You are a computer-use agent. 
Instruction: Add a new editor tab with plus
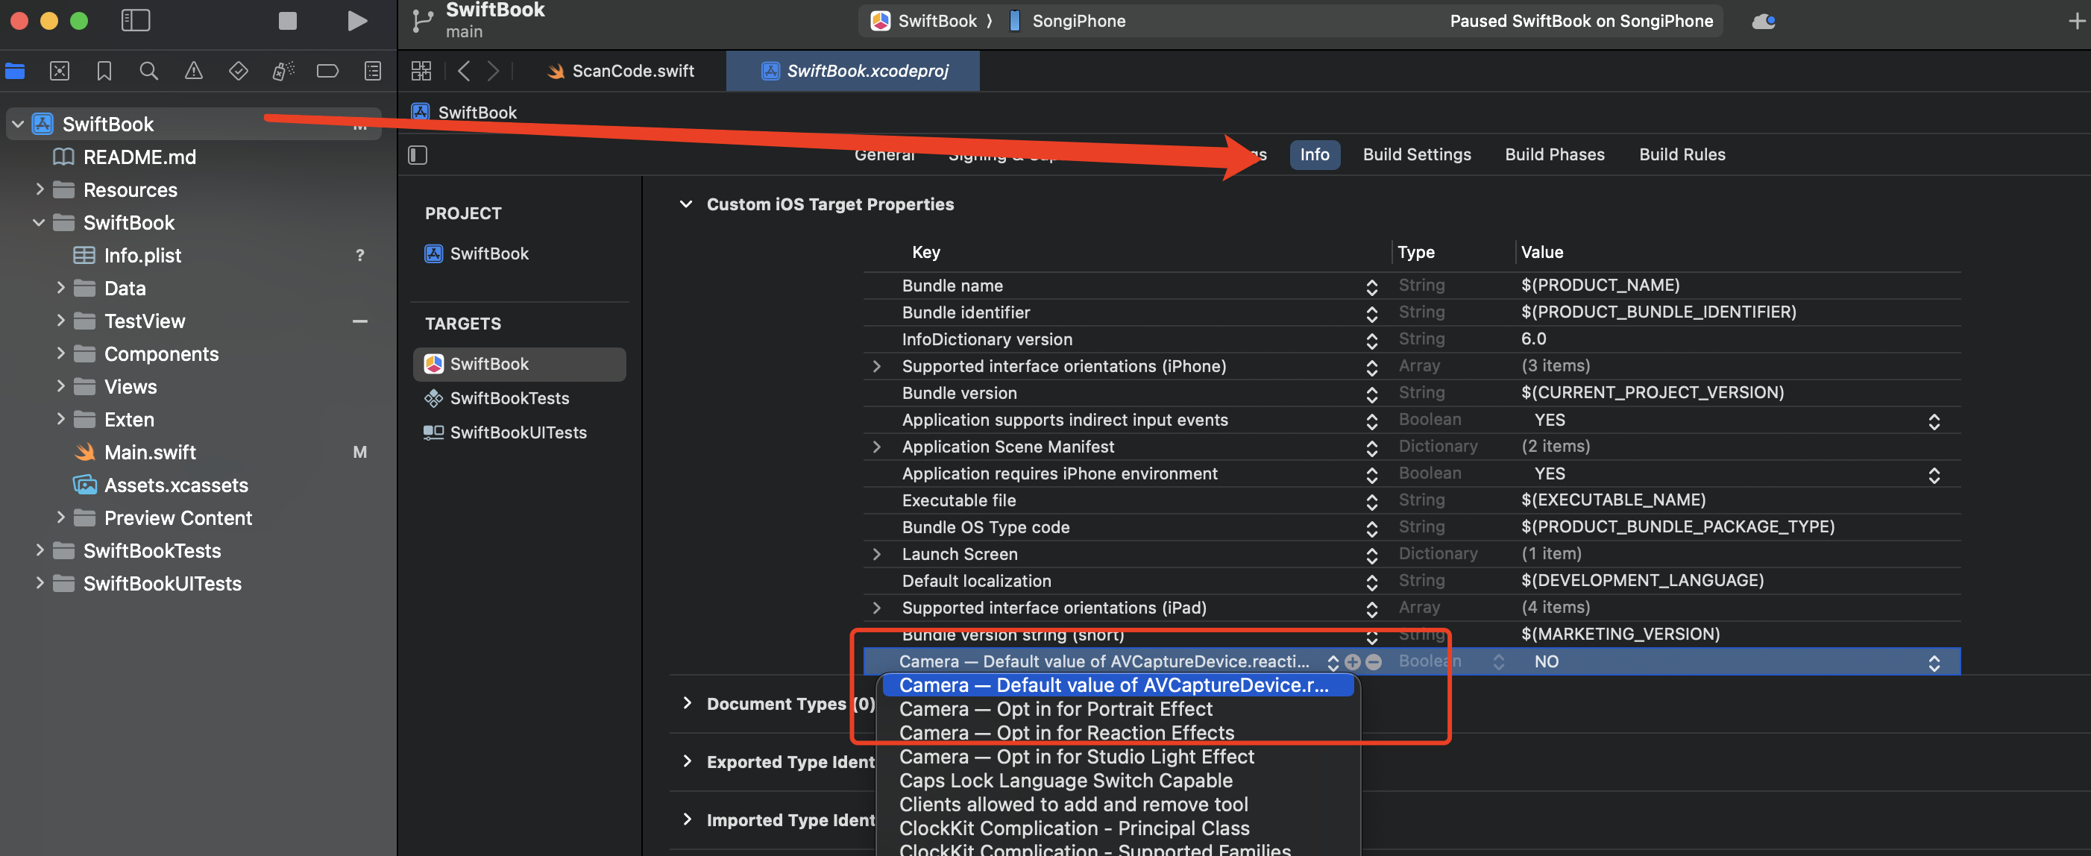point(2076,21)
